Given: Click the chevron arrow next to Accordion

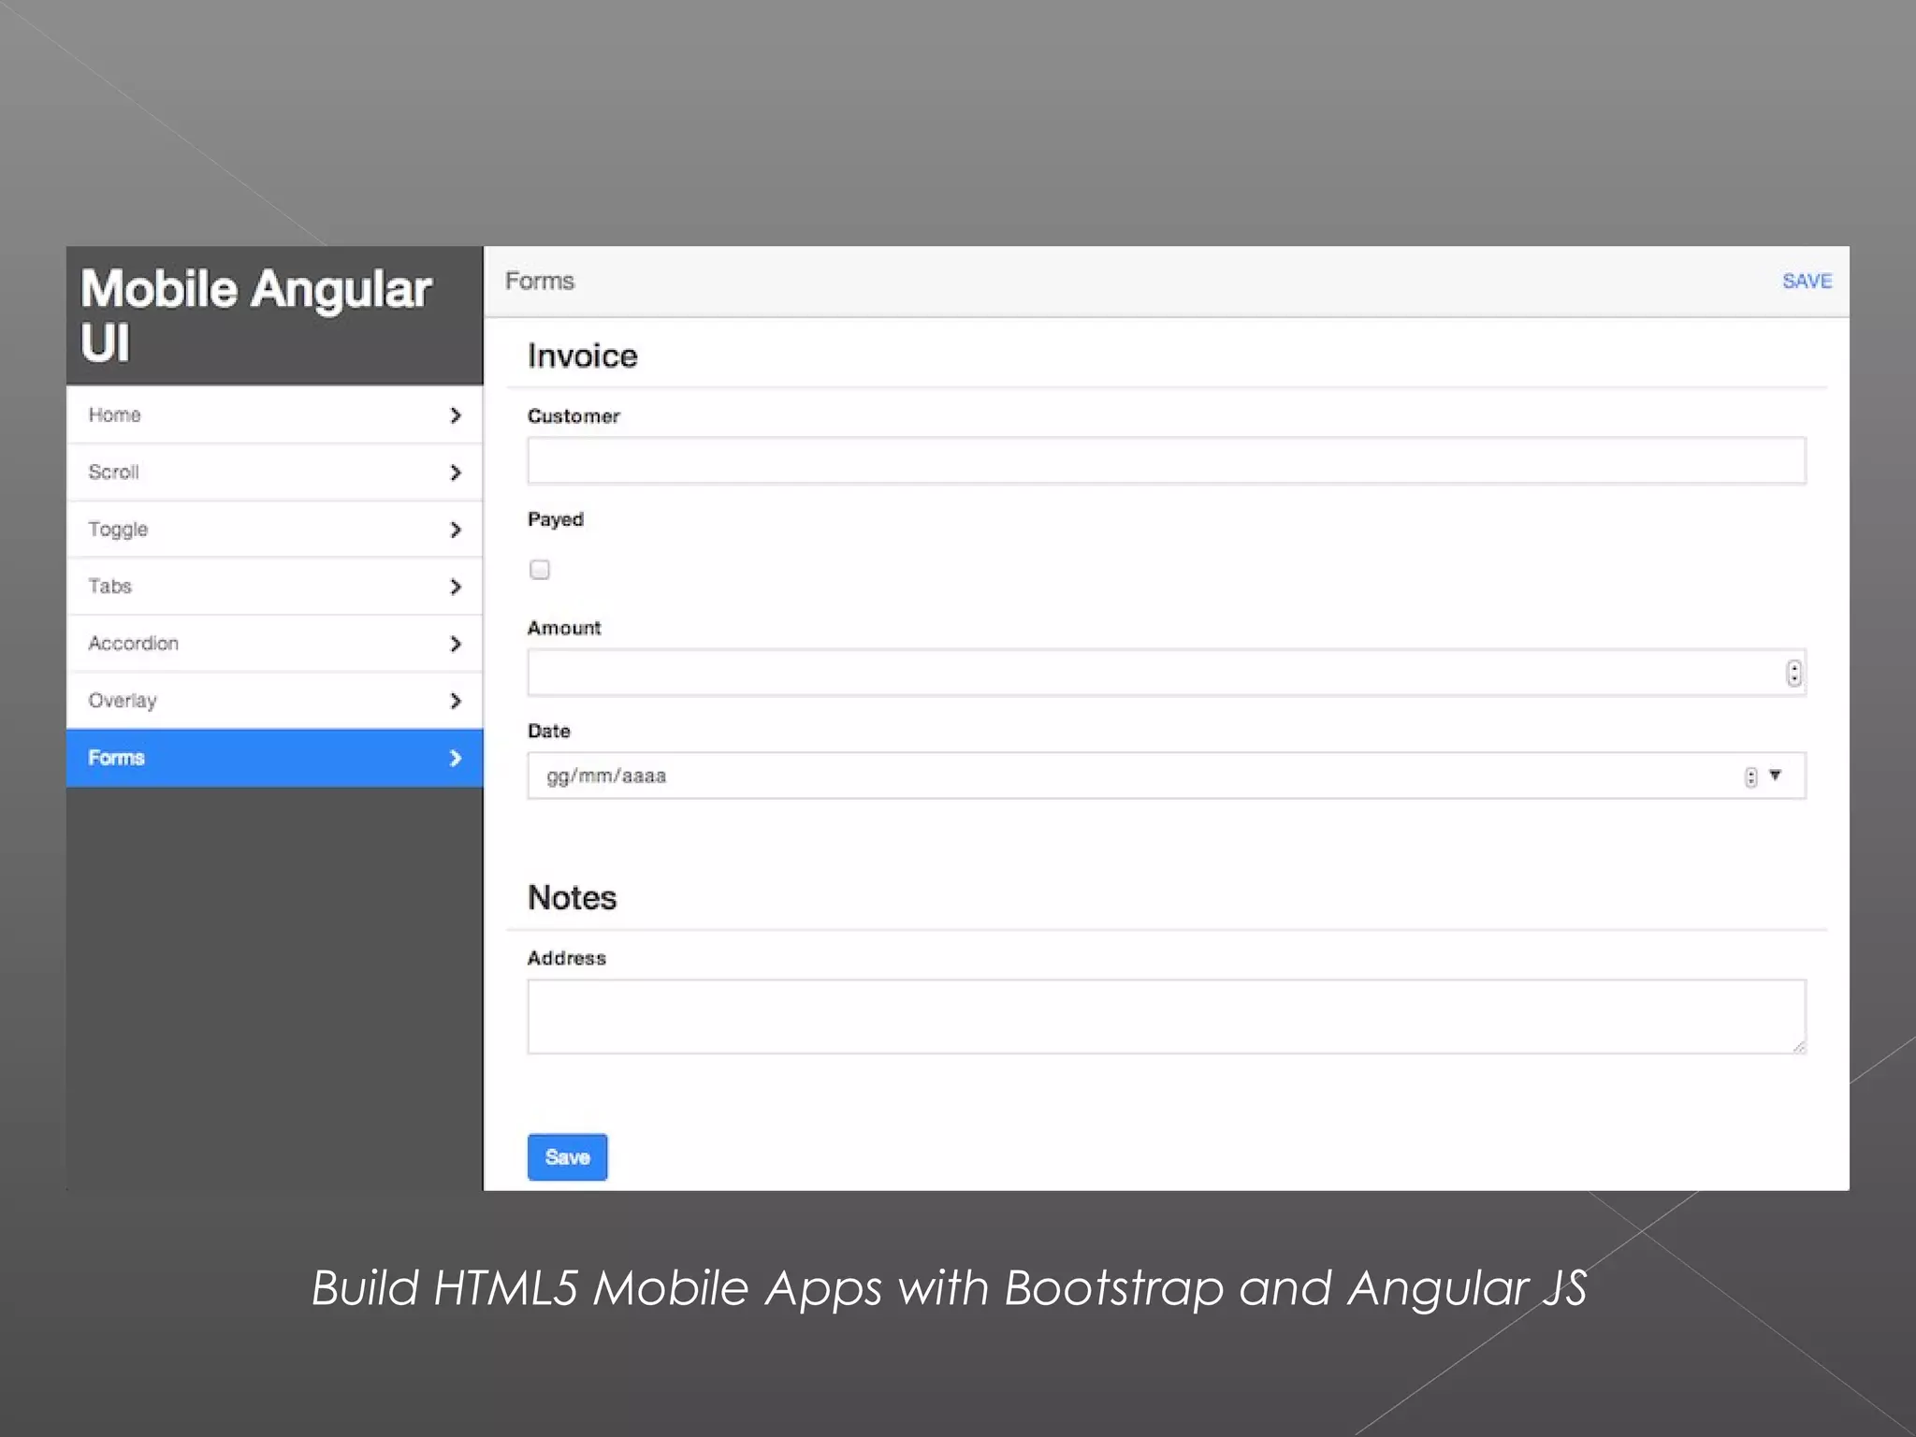Looking at the screenshot, I should pyautogui.click(x=456, y=644).
